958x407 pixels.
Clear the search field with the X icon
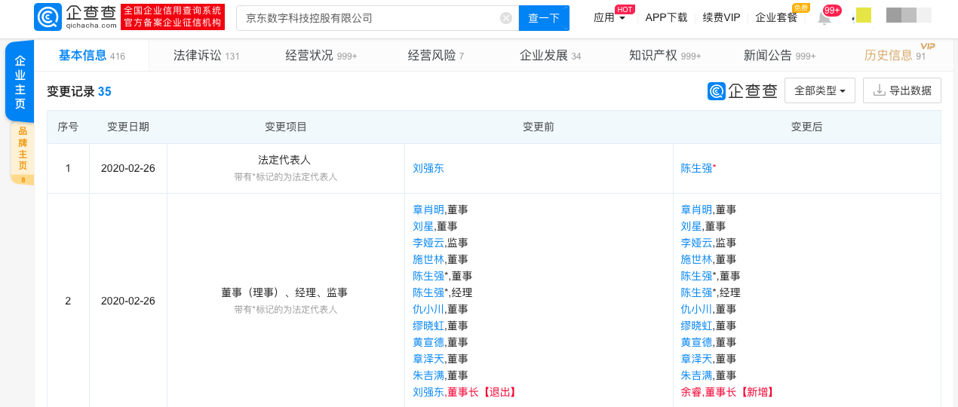point(506,18)
